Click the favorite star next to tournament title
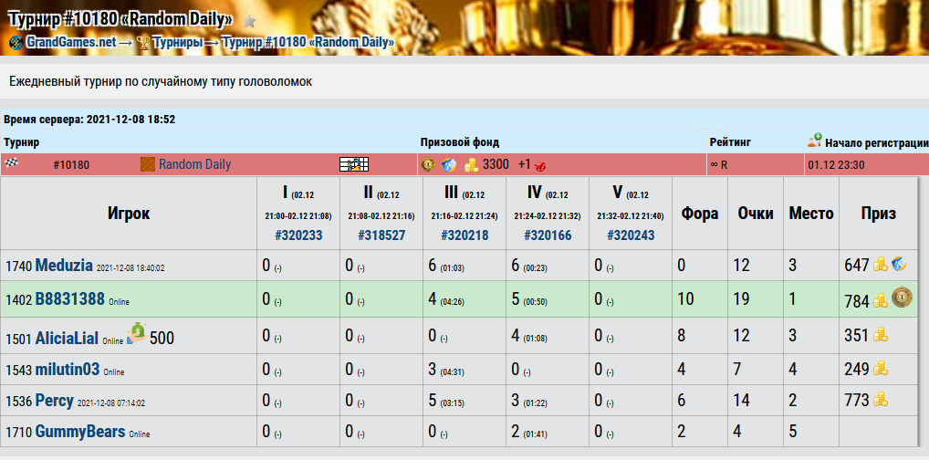 [249, 21]
